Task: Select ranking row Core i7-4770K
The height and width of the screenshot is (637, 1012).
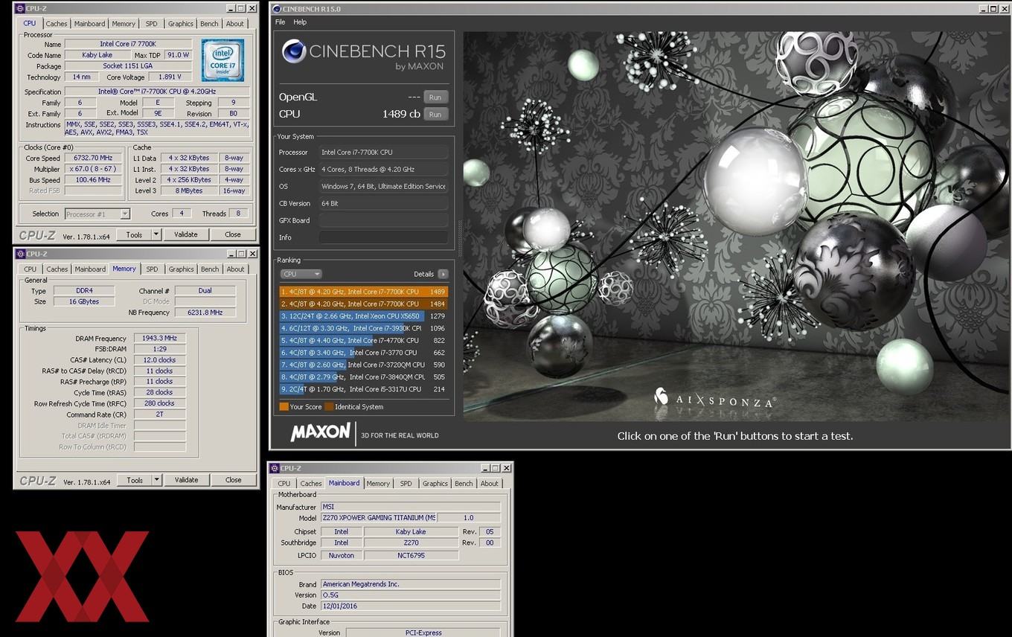Action: click(x=364, y=340)
